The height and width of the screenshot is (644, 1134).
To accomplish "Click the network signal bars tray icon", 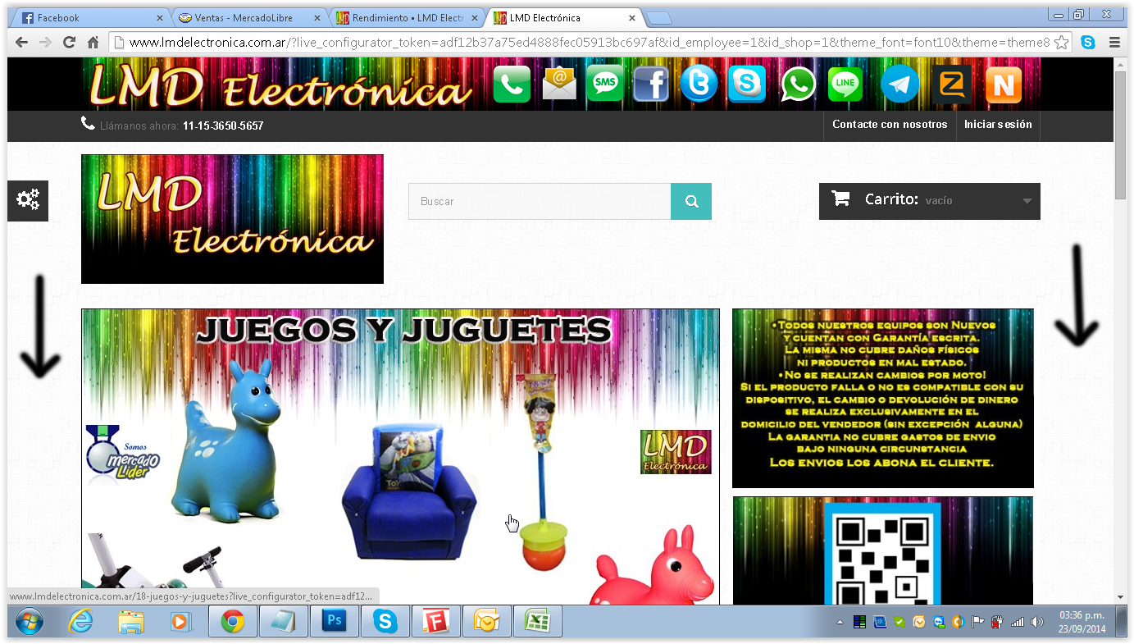I will click(x=1018, y=622).
